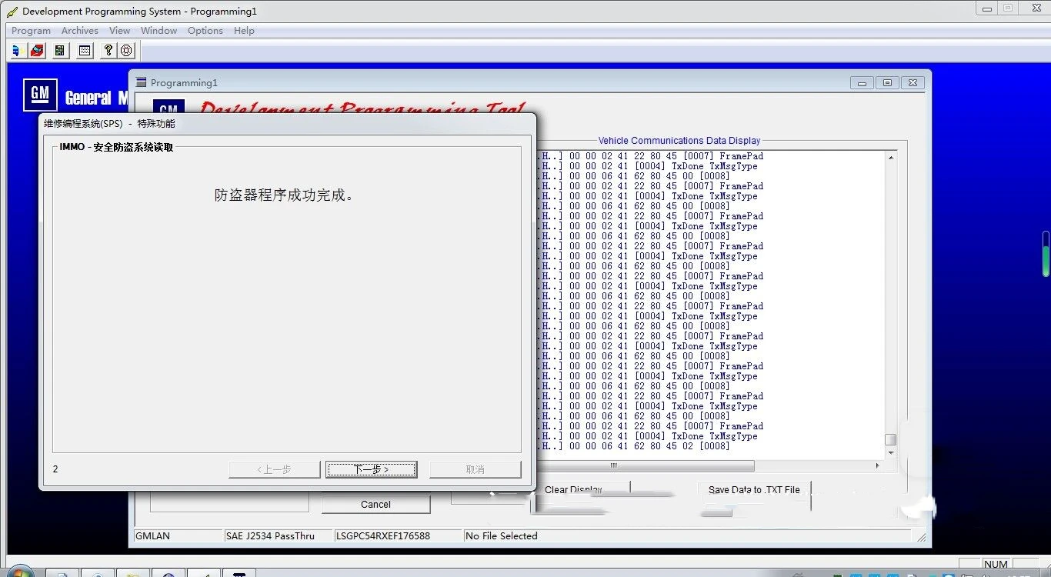The width and height of the screenshot is (1051, 577).
Task: Open the Window menu
Action: (x=159, y=31)
